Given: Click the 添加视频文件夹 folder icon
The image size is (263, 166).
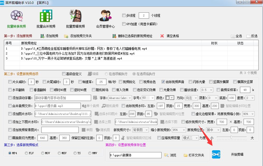Looking at the screenshot, I should (x=66, y=36).
